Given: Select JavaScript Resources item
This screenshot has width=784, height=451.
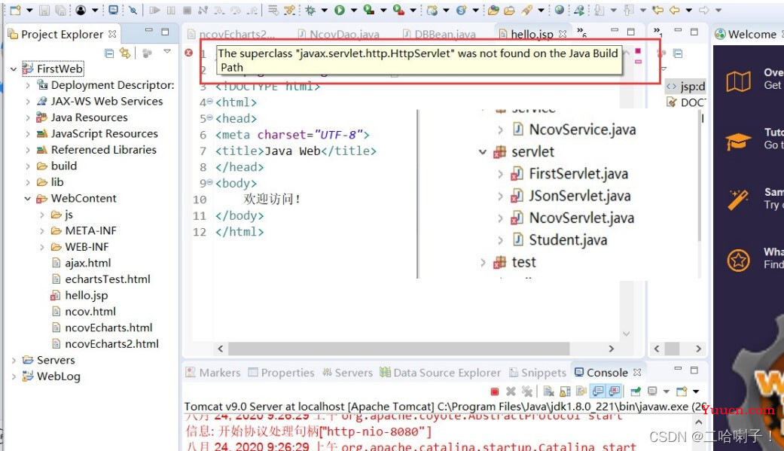Looking at the screenshot, I should (97, 134).
